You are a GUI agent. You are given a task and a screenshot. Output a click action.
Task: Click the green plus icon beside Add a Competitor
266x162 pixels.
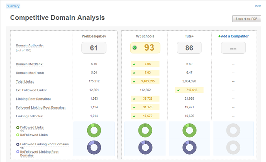click(219, 36)
